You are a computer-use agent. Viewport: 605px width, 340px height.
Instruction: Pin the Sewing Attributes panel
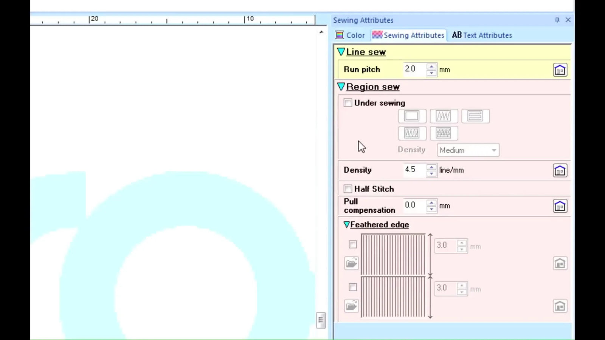(x=557, y=20)
